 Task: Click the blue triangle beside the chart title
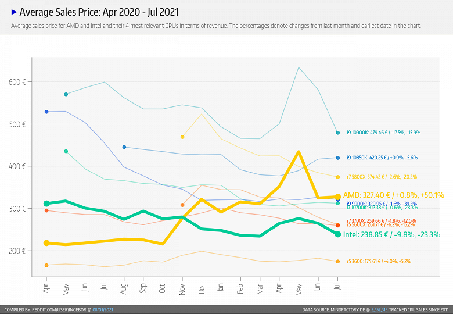click(14, 11)
